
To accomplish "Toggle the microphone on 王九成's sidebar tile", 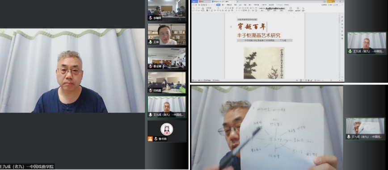I will click(150, 115).
